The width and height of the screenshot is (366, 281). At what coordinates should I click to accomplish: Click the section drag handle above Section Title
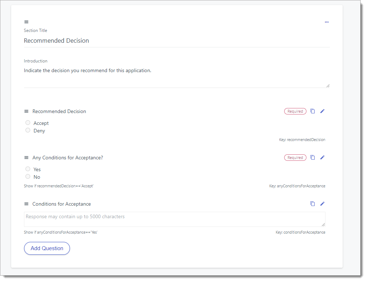coord(26,22)
